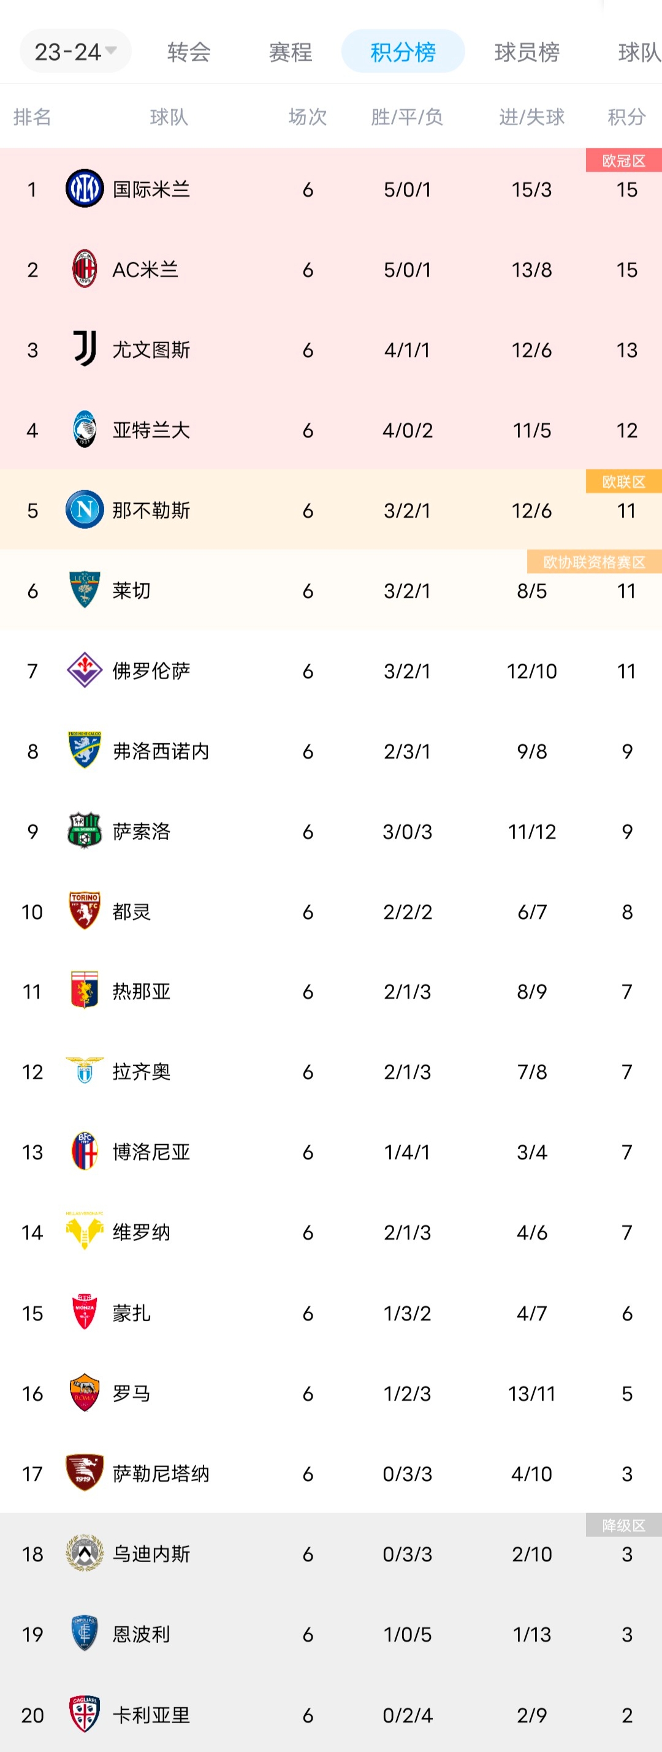Tap the Cagliari club crest
Screen dimensions: 662x1752
click(x=85, y=1713)
